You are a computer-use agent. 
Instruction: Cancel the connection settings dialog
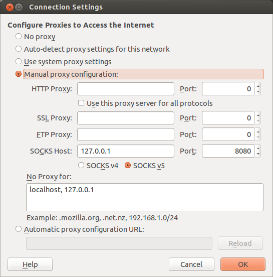click(191, 264)
